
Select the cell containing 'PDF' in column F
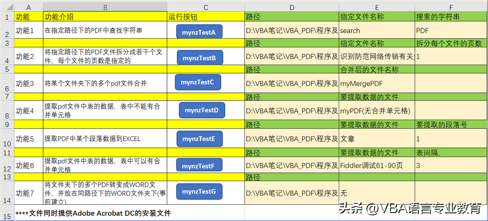coord(451,30)
